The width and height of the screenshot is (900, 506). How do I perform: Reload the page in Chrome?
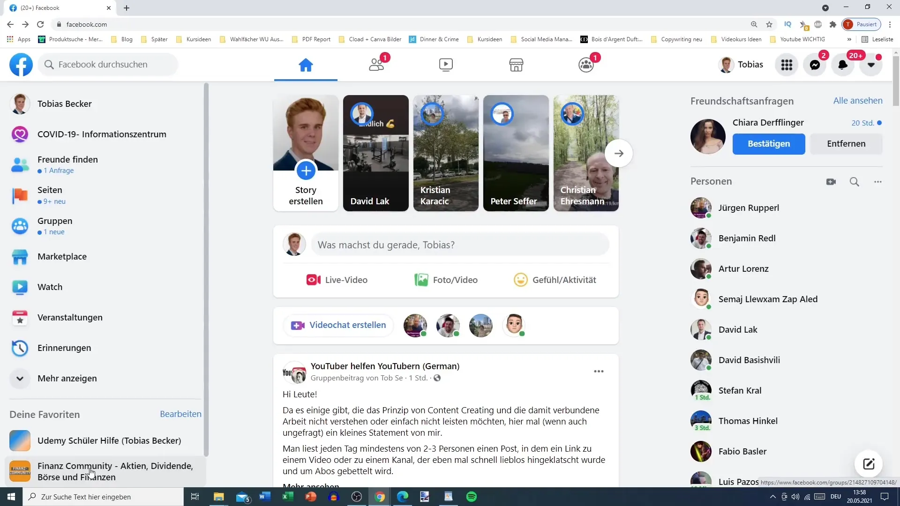pyautogui.click(x=40, y=24)
